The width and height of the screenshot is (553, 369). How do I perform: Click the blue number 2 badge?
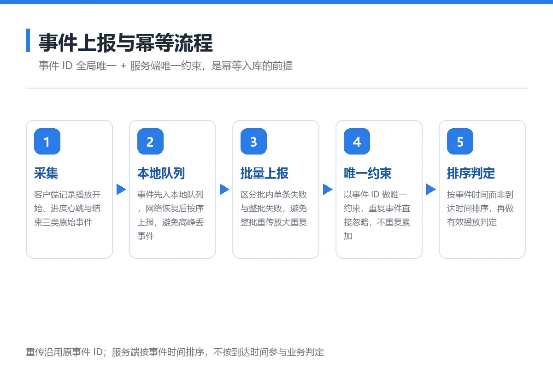coord(150,142)
